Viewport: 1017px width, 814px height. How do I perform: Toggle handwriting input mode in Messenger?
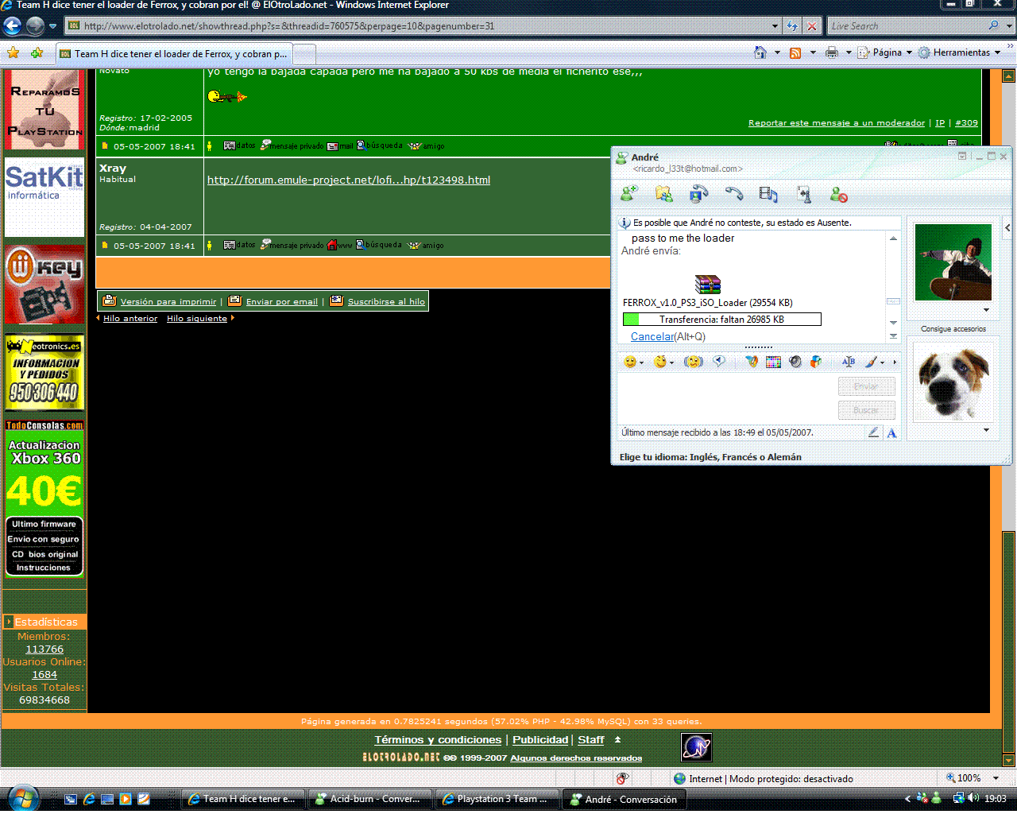coord(873,432)
